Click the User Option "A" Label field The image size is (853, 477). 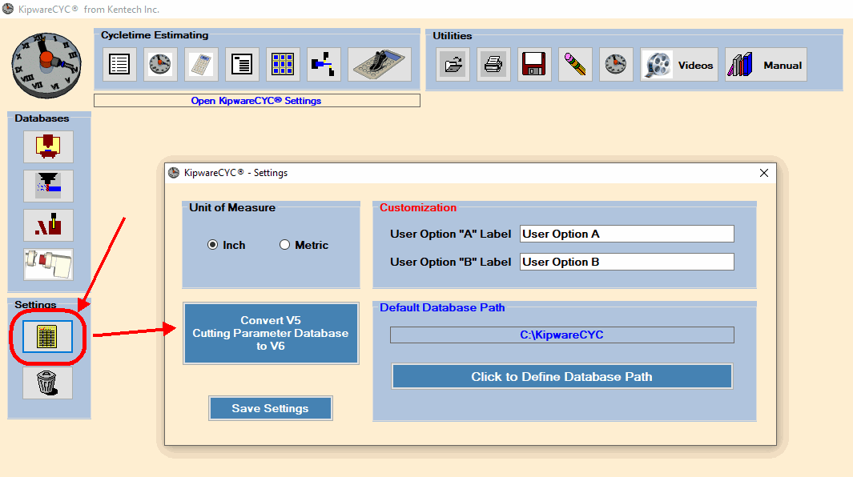click(x=626, y=234)
